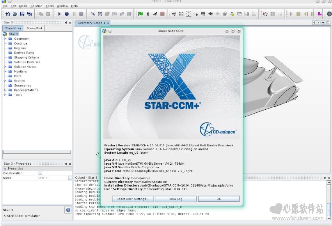Click the running man Run icon

[155, 14]
